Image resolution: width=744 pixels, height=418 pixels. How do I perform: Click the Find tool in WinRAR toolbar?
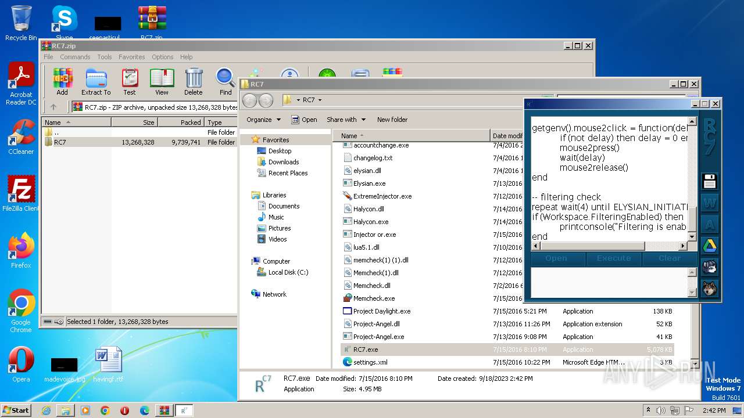tap(226, 82)
